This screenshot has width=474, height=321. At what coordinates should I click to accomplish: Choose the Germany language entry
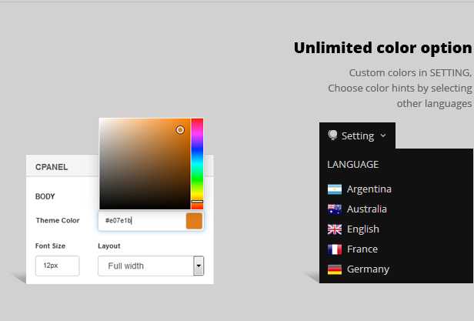click(x=368, y=269)
